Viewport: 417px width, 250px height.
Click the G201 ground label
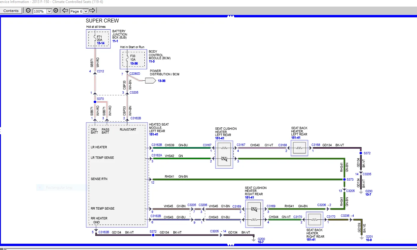369,237
